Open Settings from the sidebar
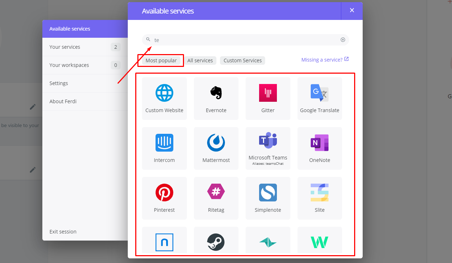The width and height of the screenshot is (452, 263). (x=85, y=83)
